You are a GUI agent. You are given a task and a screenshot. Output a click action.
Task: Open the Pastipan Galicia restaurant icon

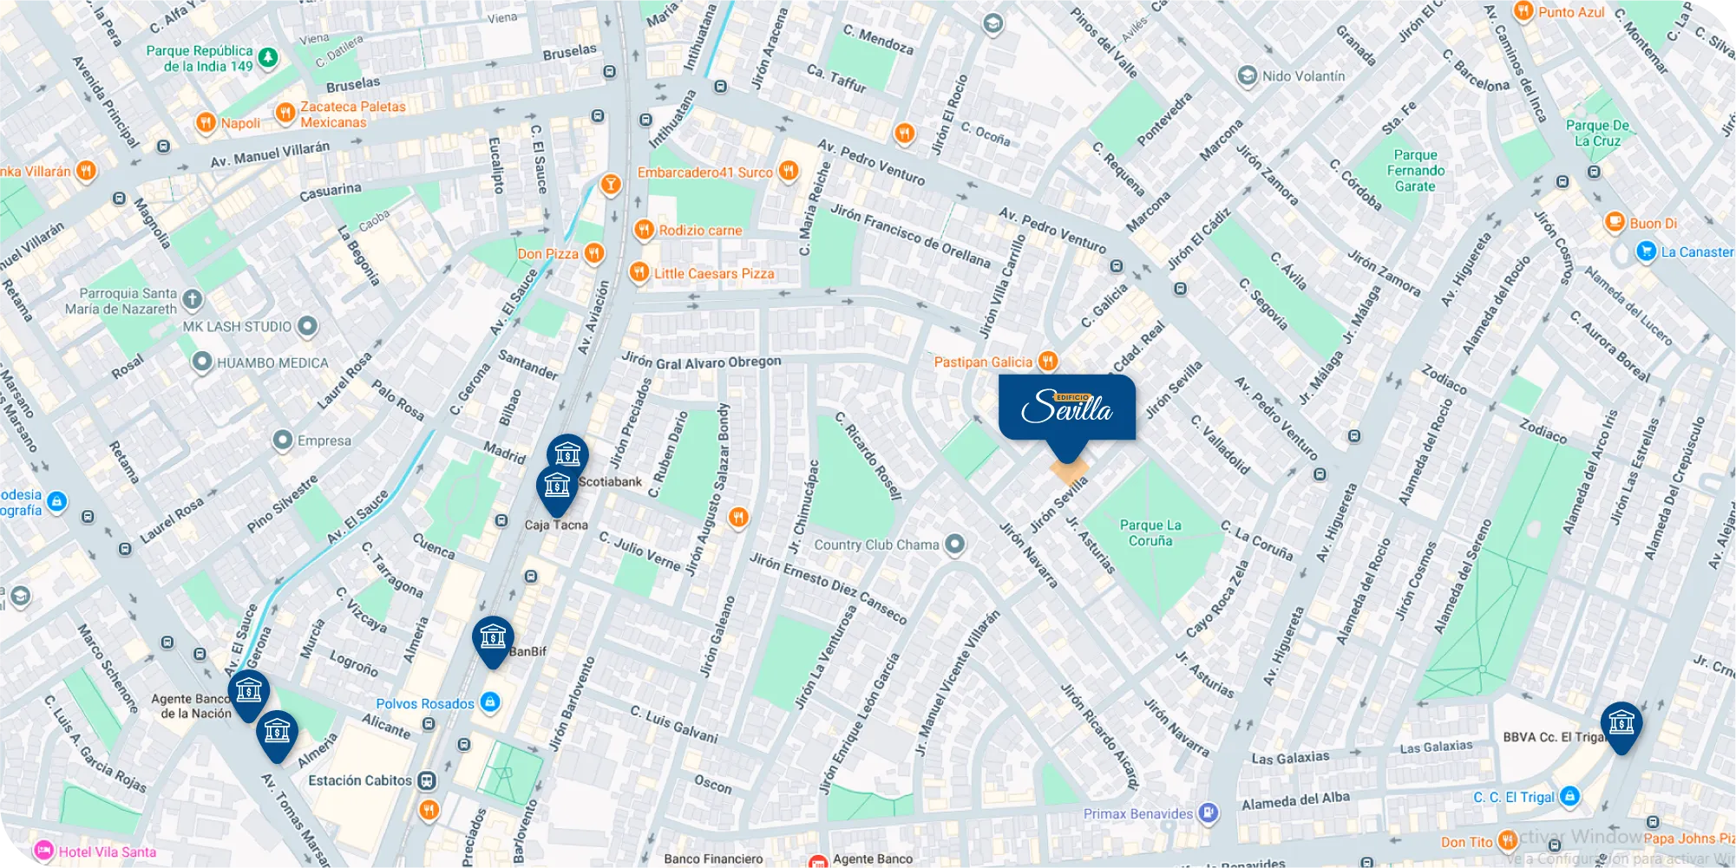coord(1048,361)
